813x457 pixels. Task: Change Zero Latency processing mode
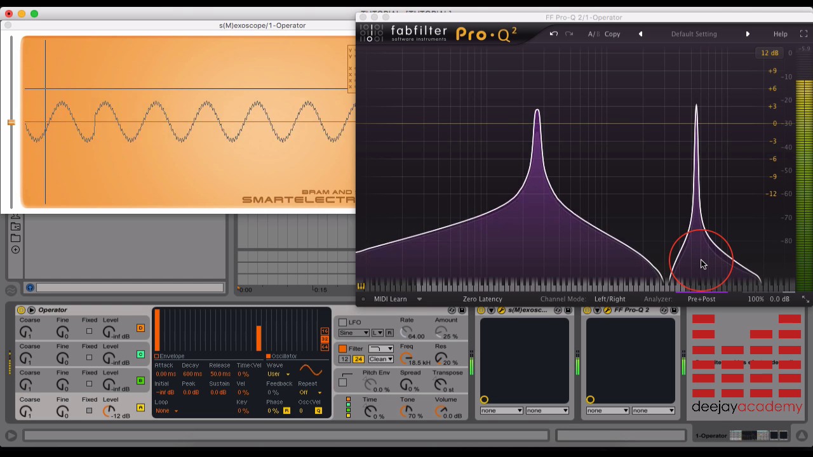point(482,299)
